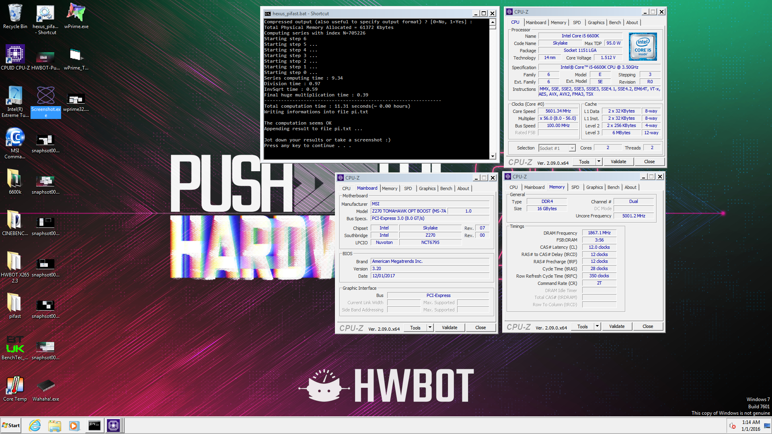Click Multiplier value x 56.0
The width and height of the screenshot is (772, 434).
click(558, 119)
